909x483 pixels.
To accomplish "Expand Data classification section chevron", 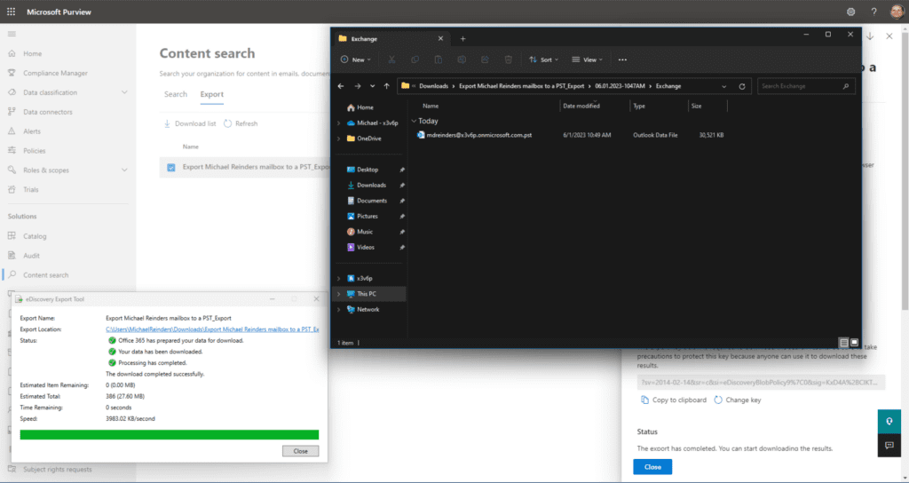I will [124, 92].
